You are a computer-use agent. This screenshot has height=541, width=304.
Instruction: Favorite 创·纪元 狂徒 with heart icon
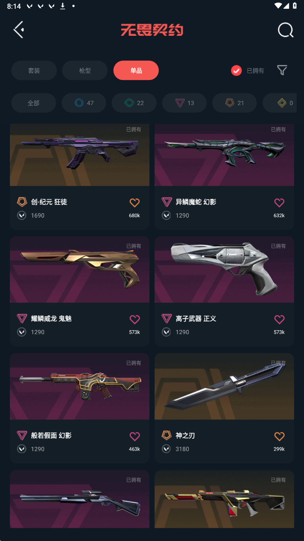point(135,202)
